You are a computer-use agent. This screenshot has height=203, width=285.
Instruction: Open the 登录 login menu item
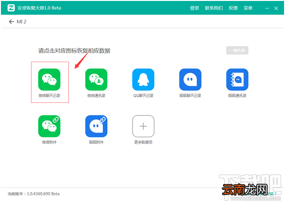click(194, 8)
